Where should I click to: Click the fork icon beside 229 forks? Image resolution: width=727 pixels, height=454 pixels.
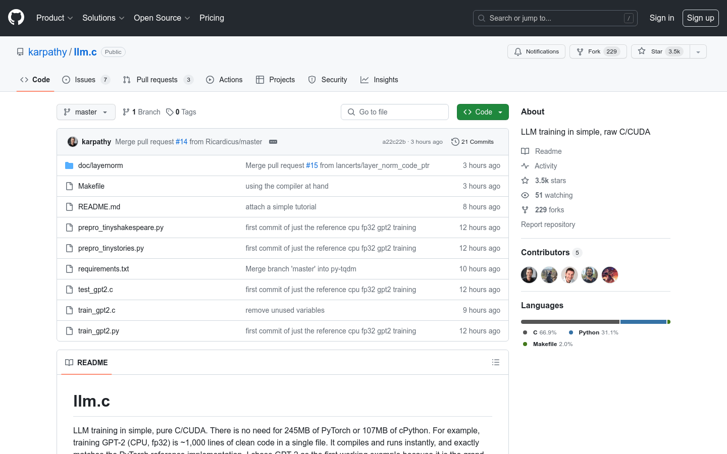(x=525, y=210)
